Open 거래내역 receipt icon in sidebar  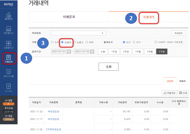coord(9,59)
